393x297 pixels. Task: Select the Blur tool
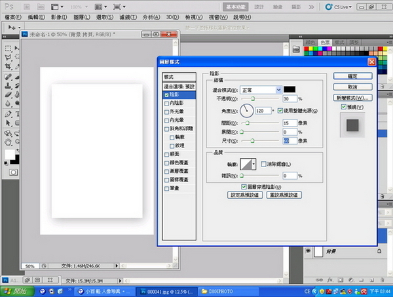coord(8,104)
